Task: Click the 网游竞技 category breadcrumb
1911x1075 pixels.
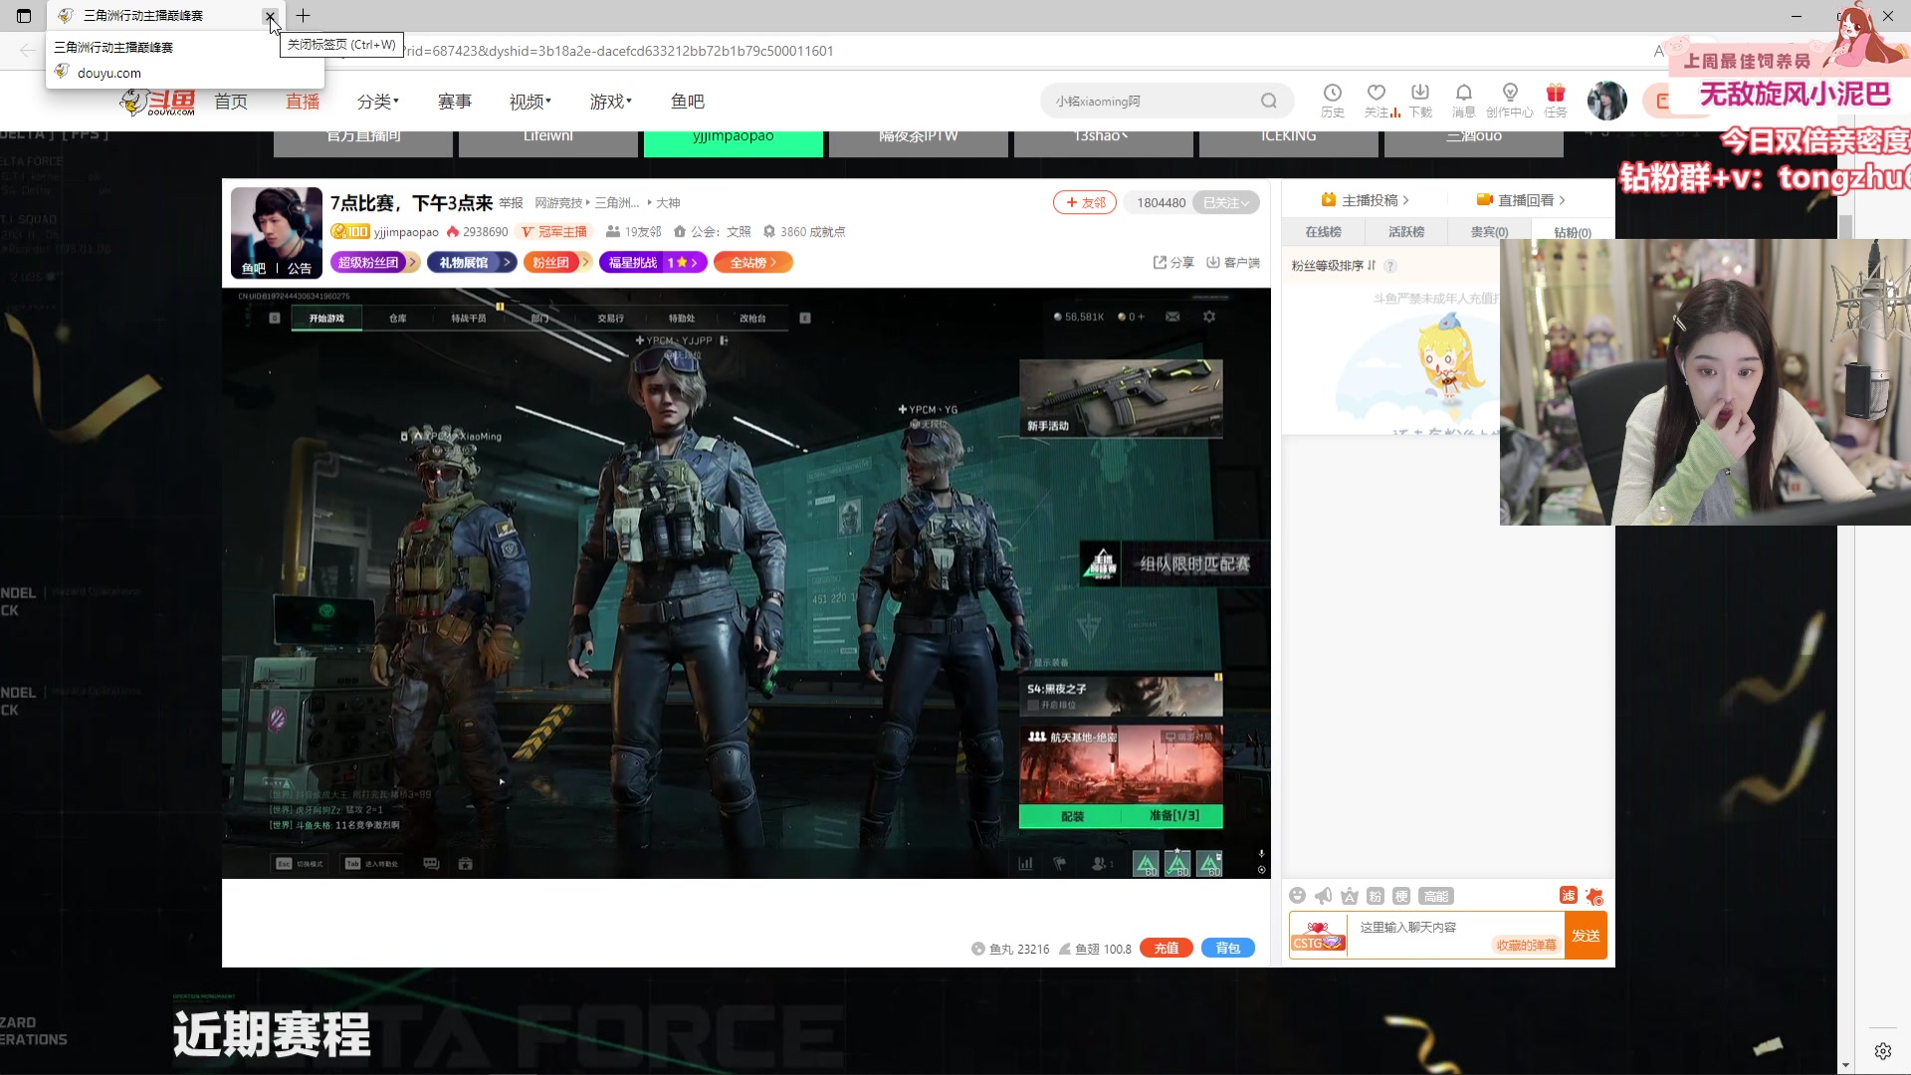Action: click(558, 203)
